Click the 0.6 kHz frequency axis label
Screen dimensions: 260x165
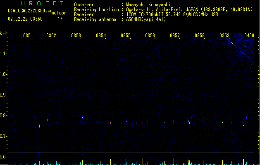3,157
